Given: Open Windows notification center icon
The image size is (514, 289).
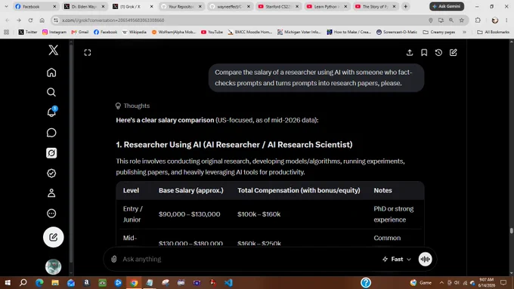Looking at the screenshot, I should pyautogui.click(x=503, y=282).
